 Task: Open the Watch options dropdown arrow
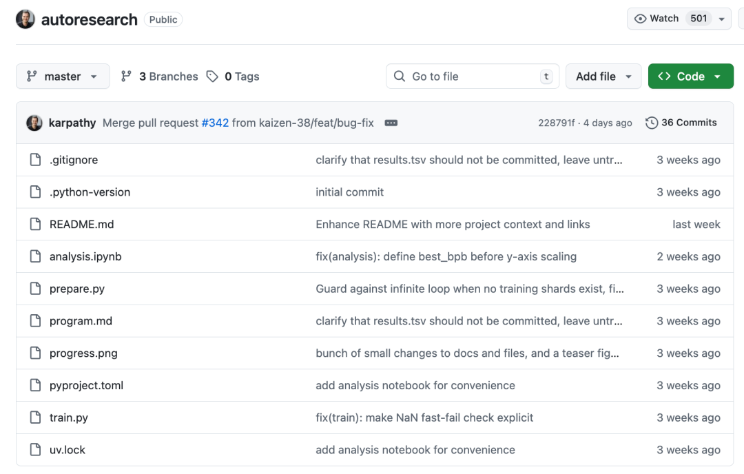(x=722, y=19)
